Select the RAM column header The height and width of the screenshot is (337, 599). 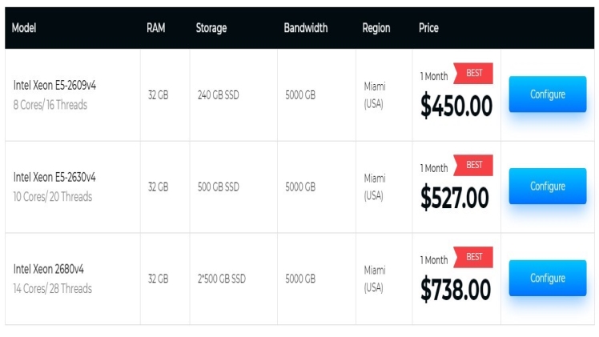click(156, 28)
